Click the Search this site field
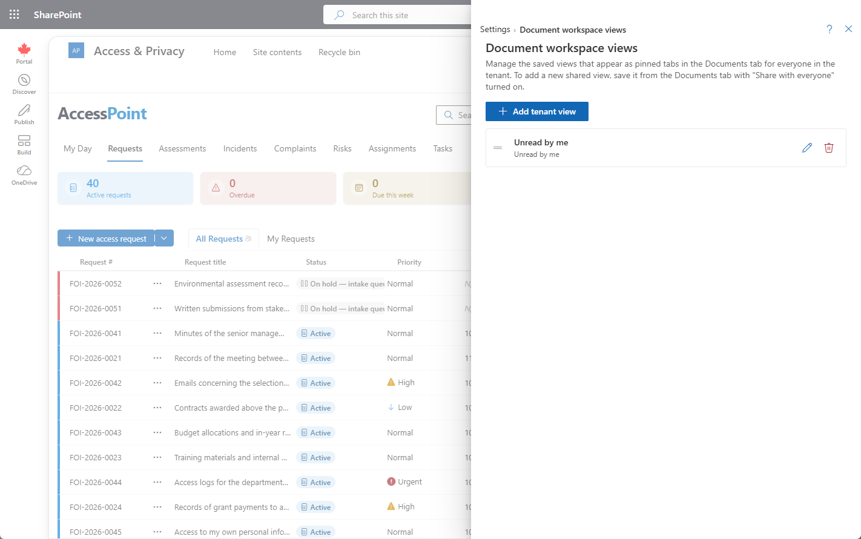Viewport: 861px width, 539px height. 397,15
